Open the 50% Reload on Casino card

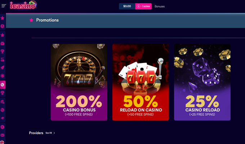tap(141, 82)
